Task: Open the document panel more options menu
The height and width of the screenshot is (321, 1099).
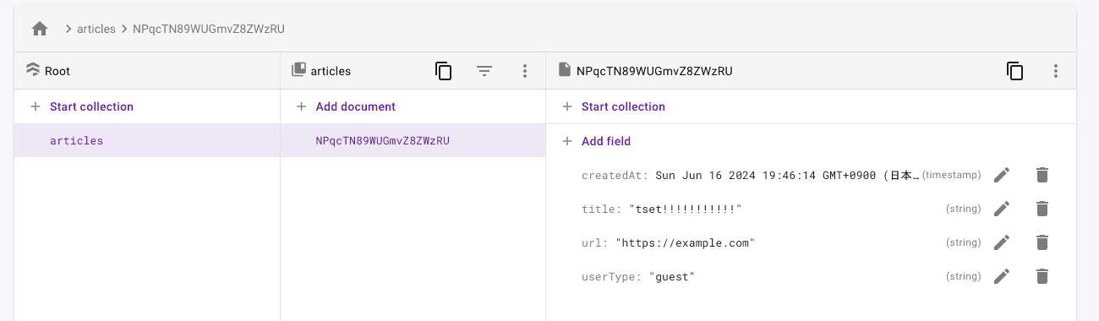Action: [1056, 72]
